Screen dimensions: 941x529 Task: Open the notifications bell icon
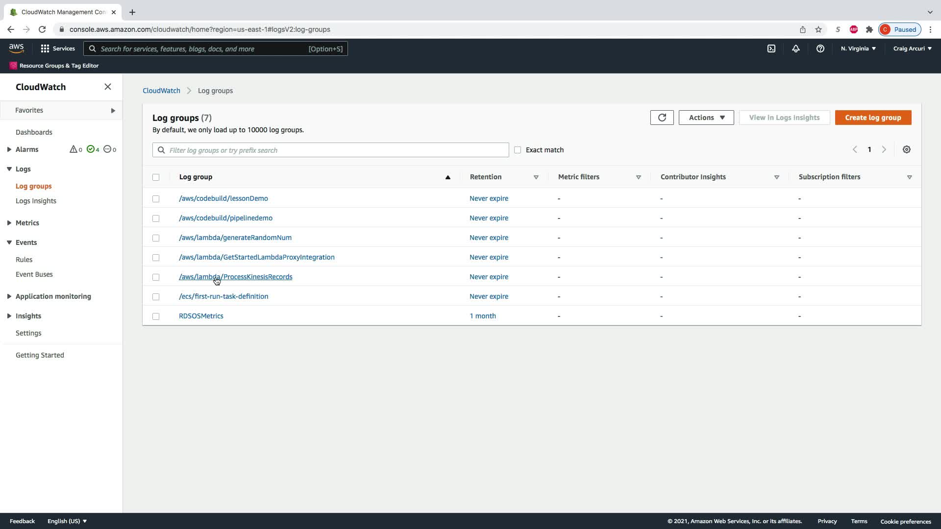click(x=795, y=48)
